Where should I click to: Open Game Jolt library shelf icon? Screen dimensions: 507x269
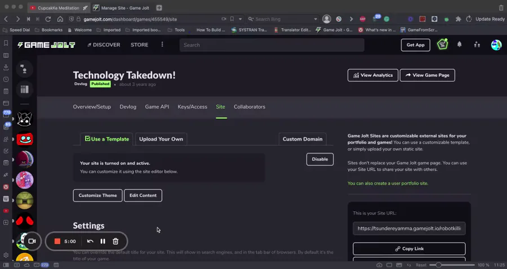(x=25, y=89)
